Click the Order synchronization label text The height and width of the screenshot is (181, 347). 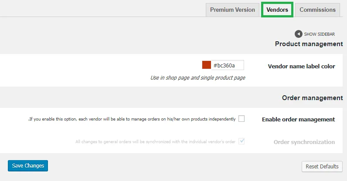pyautogui.click(x=304, y=142)
